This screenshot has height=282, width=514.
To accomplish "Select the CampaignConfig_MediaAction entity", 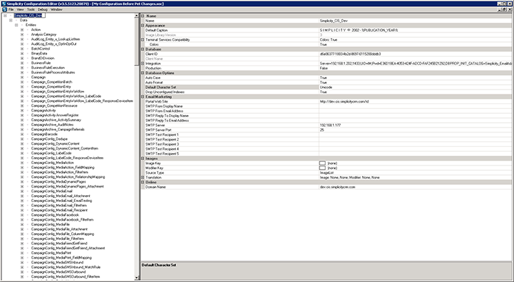I will point(52,163).
